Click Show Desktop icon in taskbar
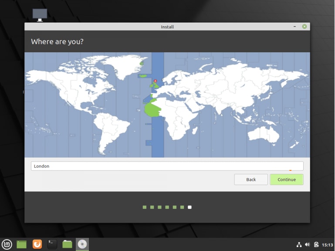The height and width of the screenshot is (251, 335). (x=22, y=244)
